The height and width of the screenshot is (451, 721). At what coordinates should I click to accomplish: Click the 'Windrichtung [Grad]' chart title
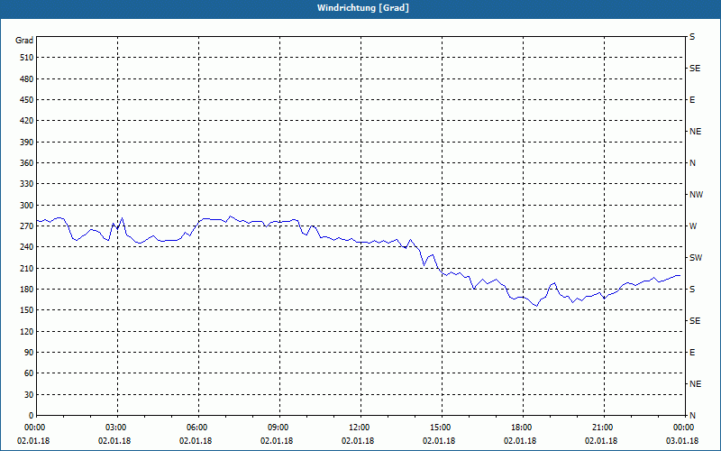[x=363, y=8]
